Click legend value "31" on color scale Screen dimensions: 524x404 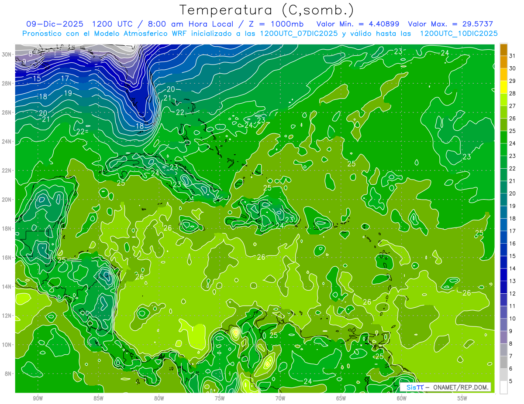click(513, 56)
